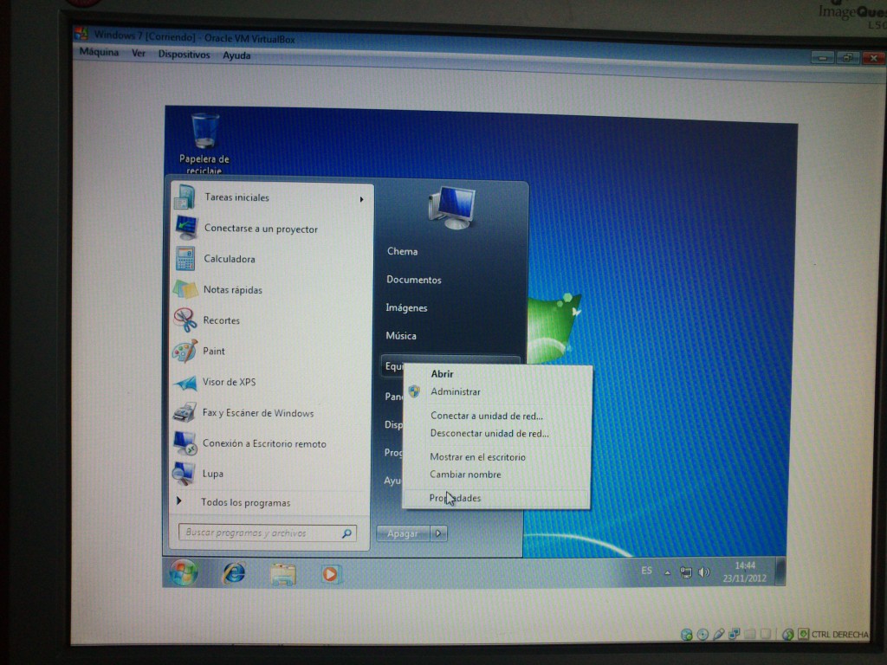Viewport: 887px width, 665px height.
Task: Open Recortes snipping tool
Action: coord(221,320)
